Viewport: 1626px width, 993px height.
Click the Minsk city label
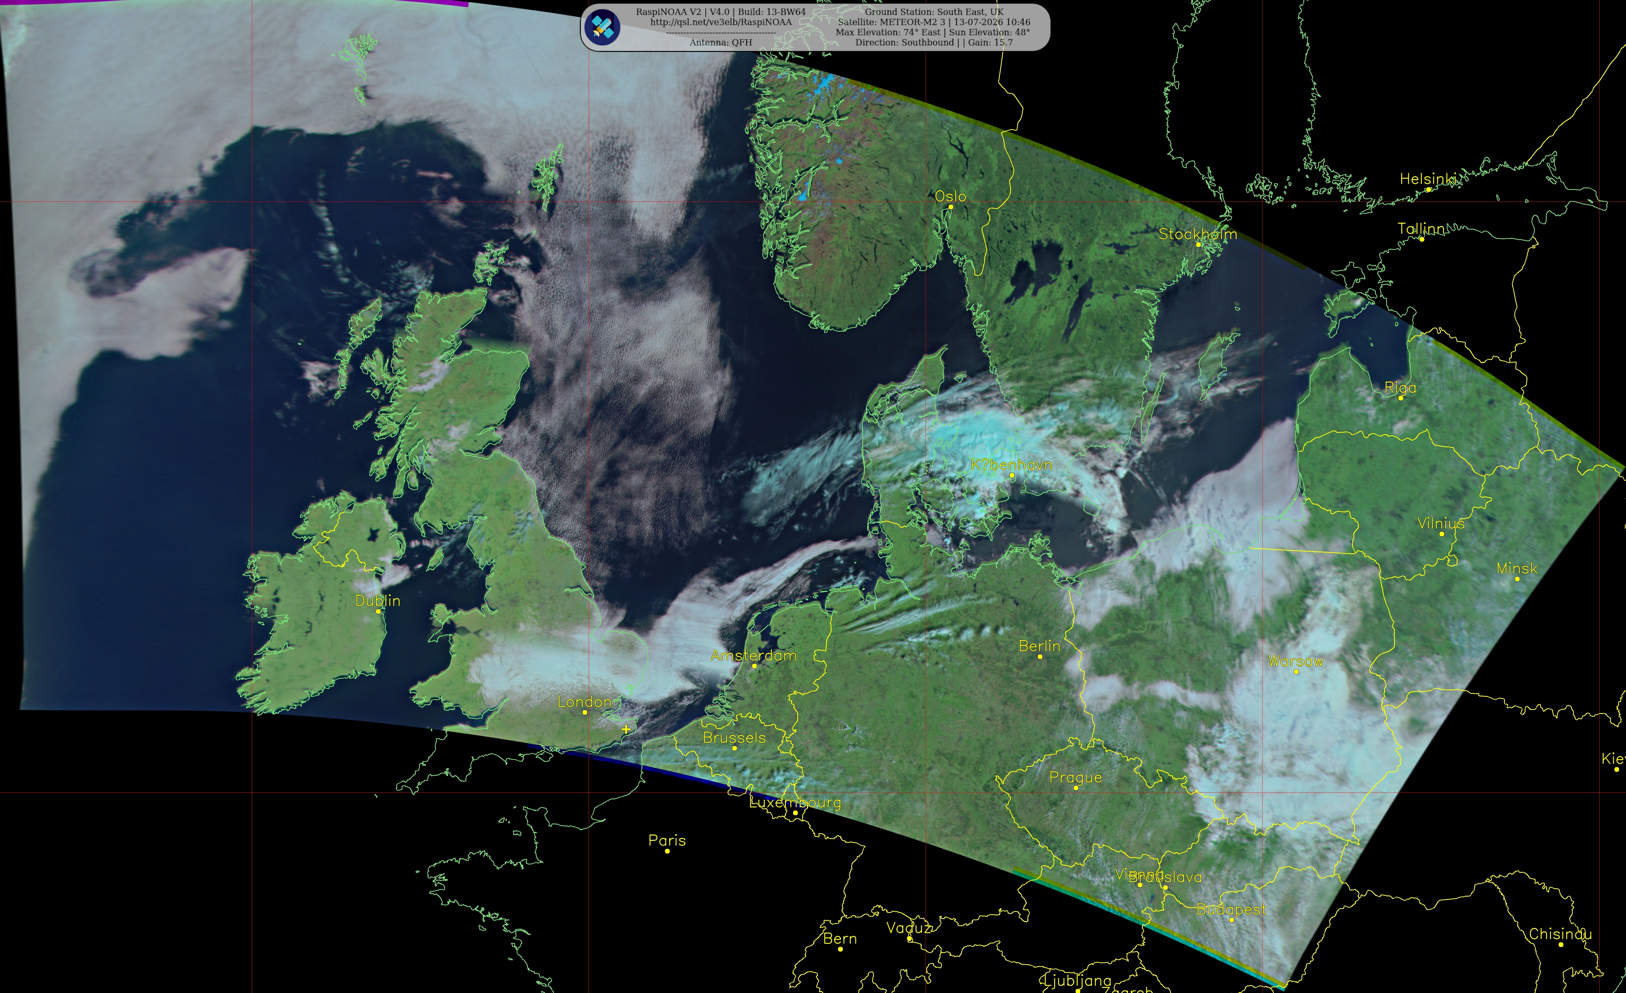click(1517, 568)
